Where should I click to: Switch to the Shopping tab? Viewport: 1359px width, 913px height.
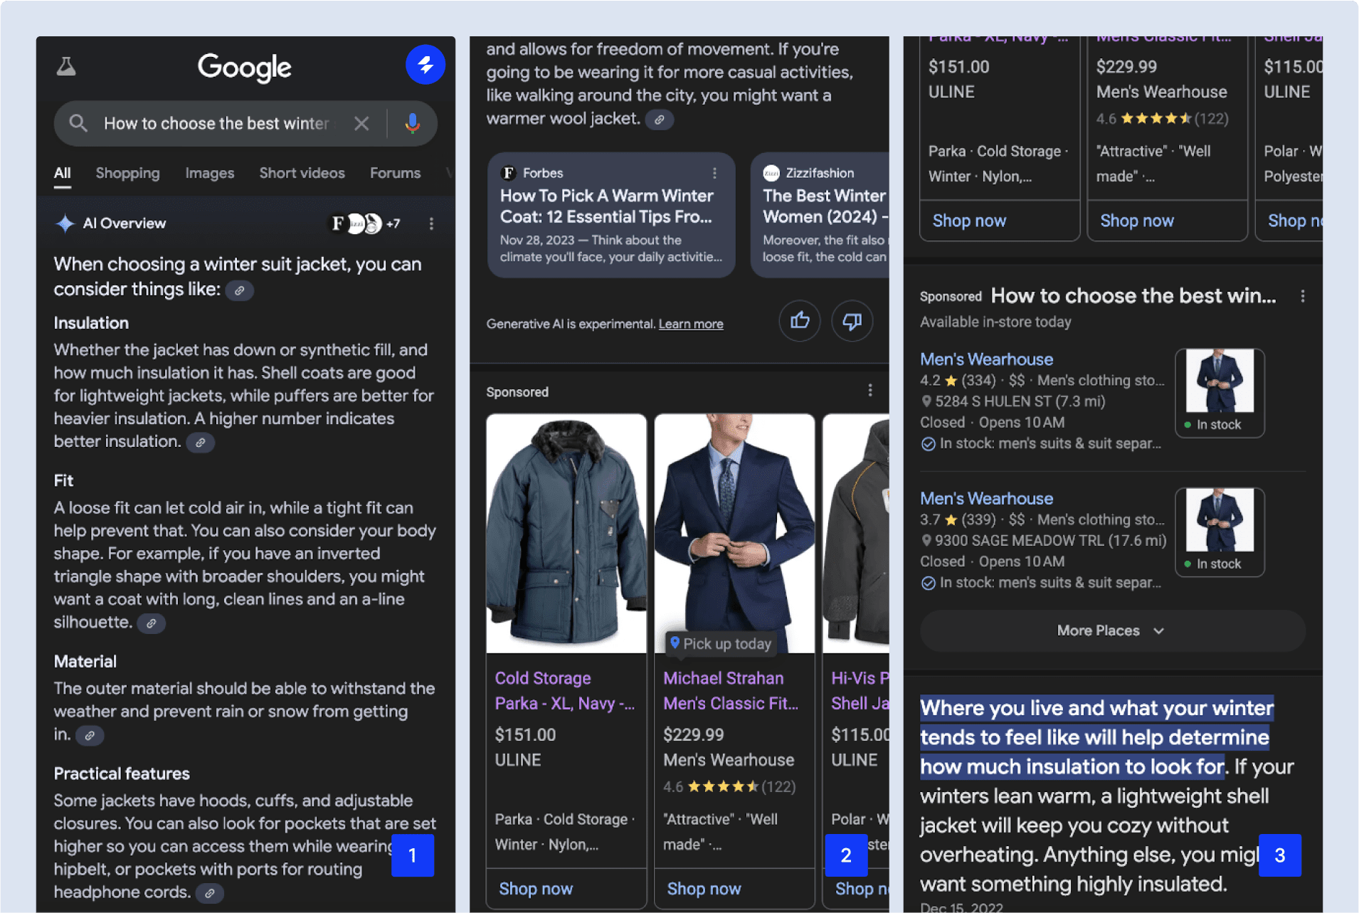coord(128,173)
